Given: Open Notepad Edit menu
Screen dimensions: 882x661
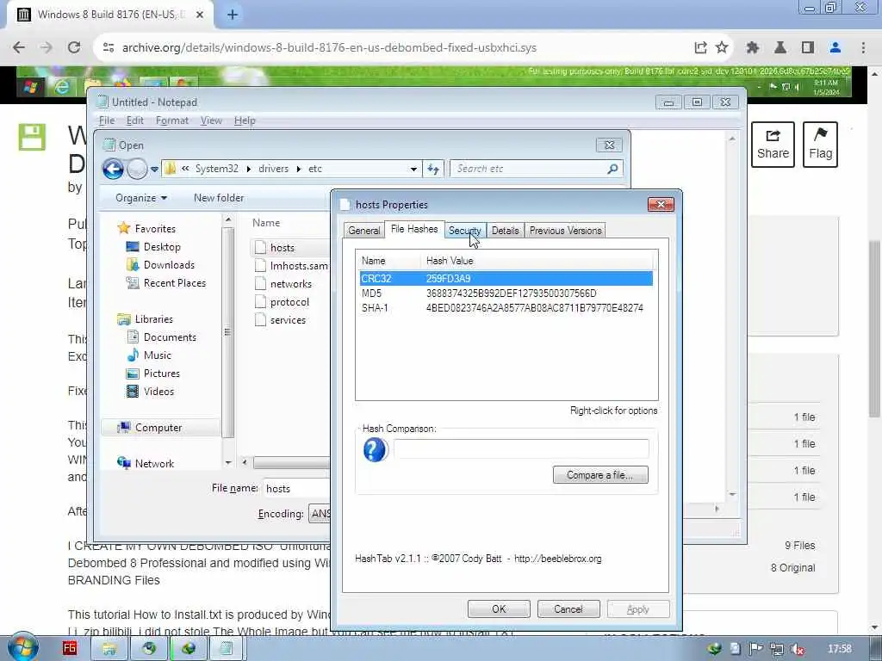Looking at the screenshot, I should [x=135, y=120].
